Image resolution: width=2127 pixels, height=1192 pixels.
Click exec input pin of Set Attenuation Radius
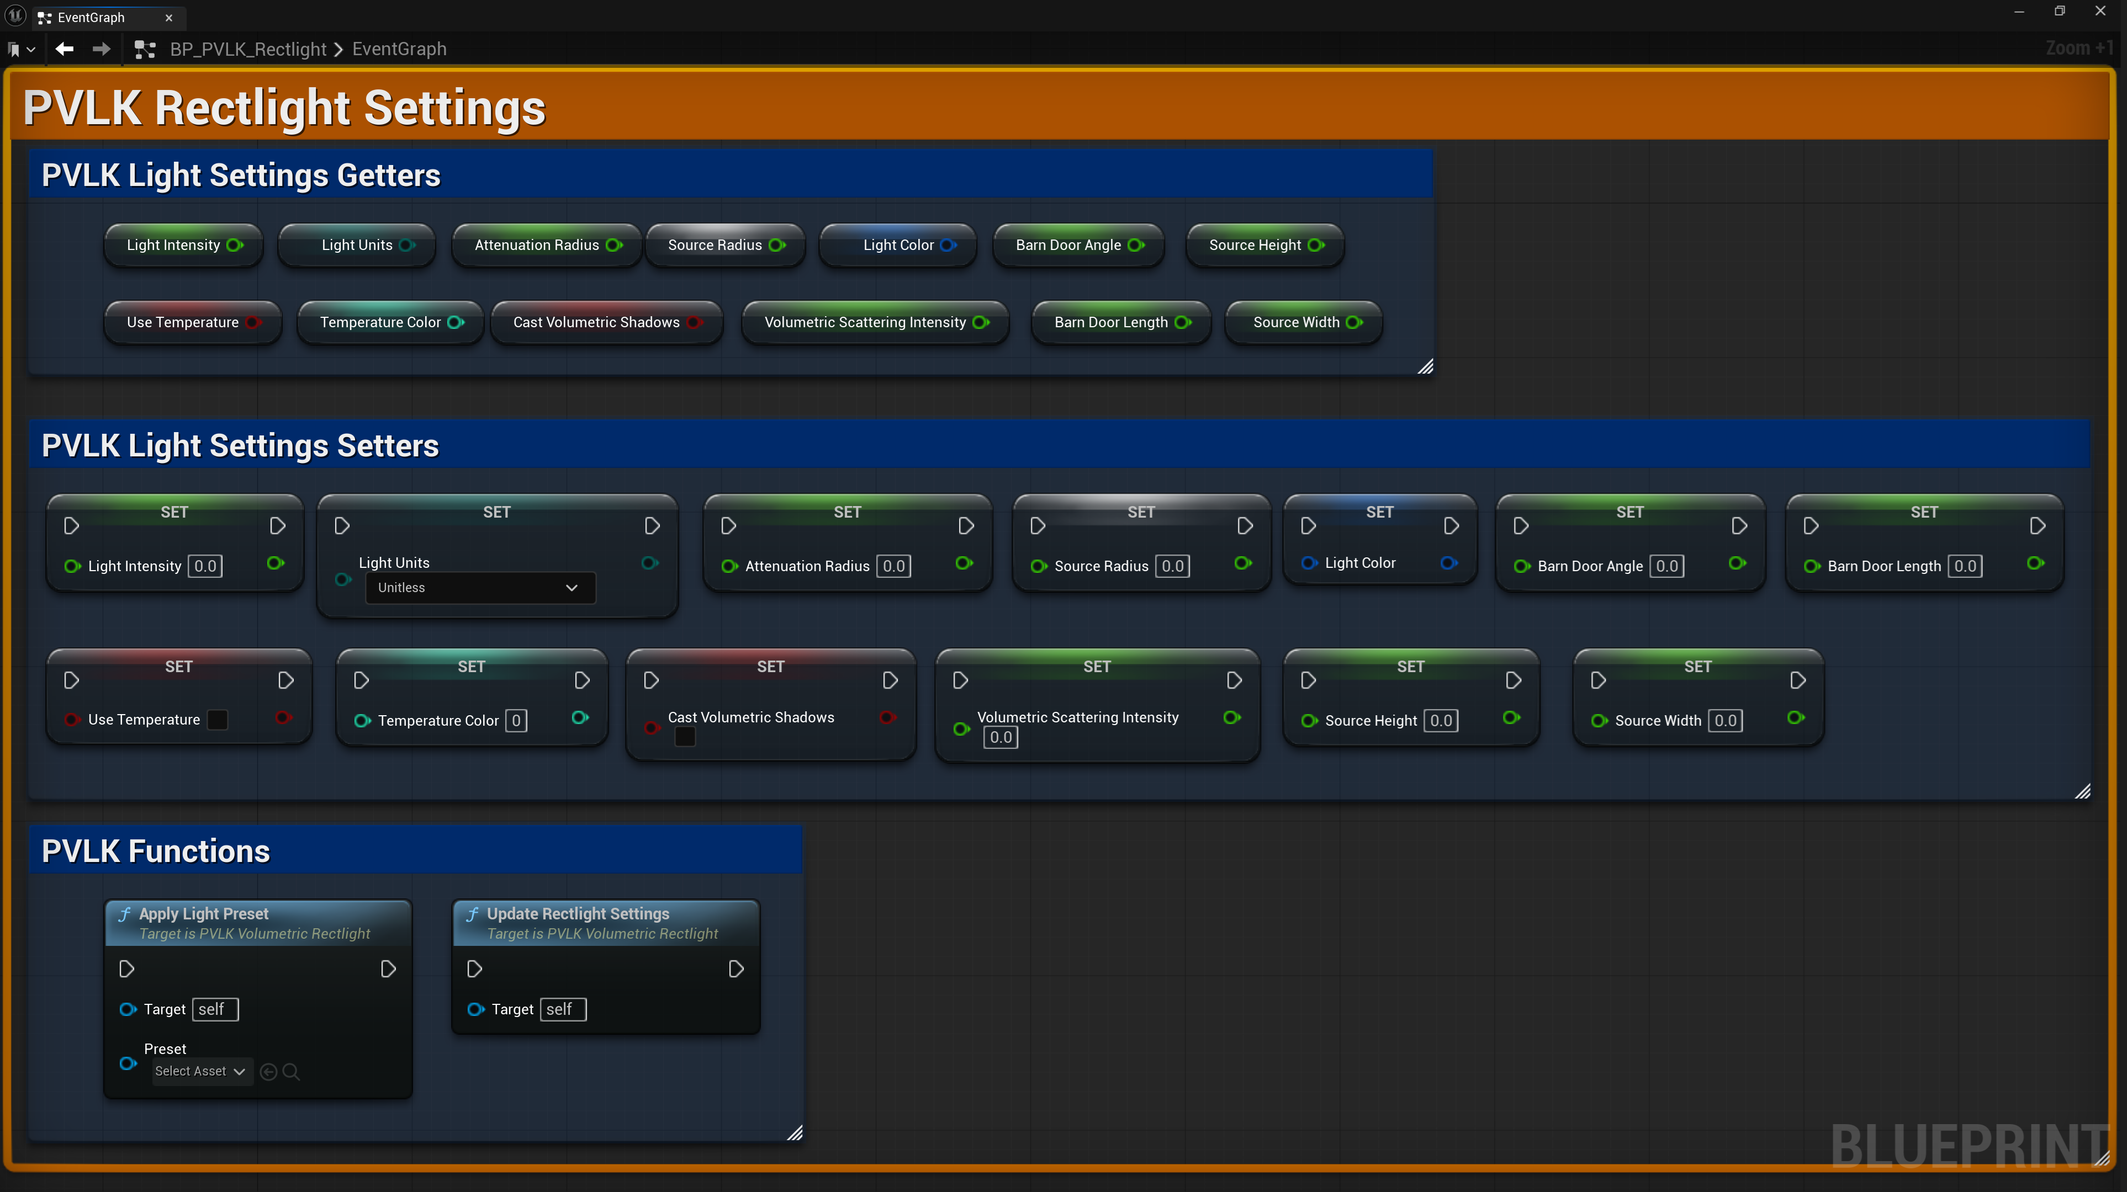click(728, 526)
